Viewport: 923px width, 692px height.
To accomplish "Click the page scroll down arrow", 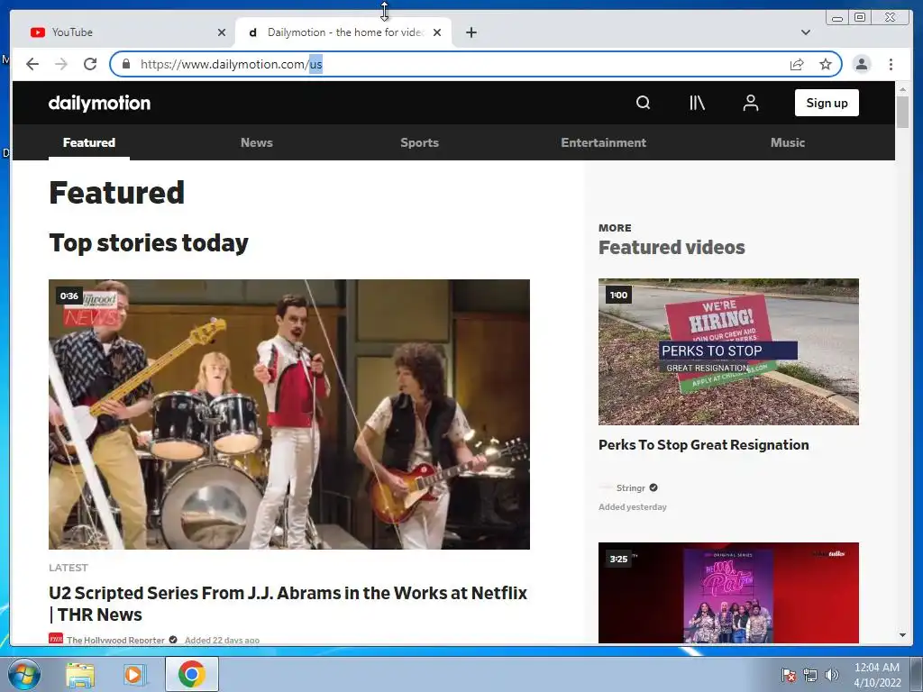I will [902, 635].
